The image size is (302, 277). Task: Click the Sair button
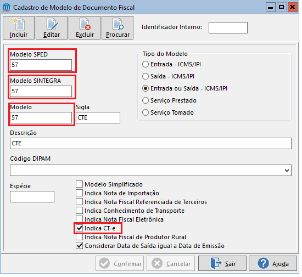(x=222, y=263)
